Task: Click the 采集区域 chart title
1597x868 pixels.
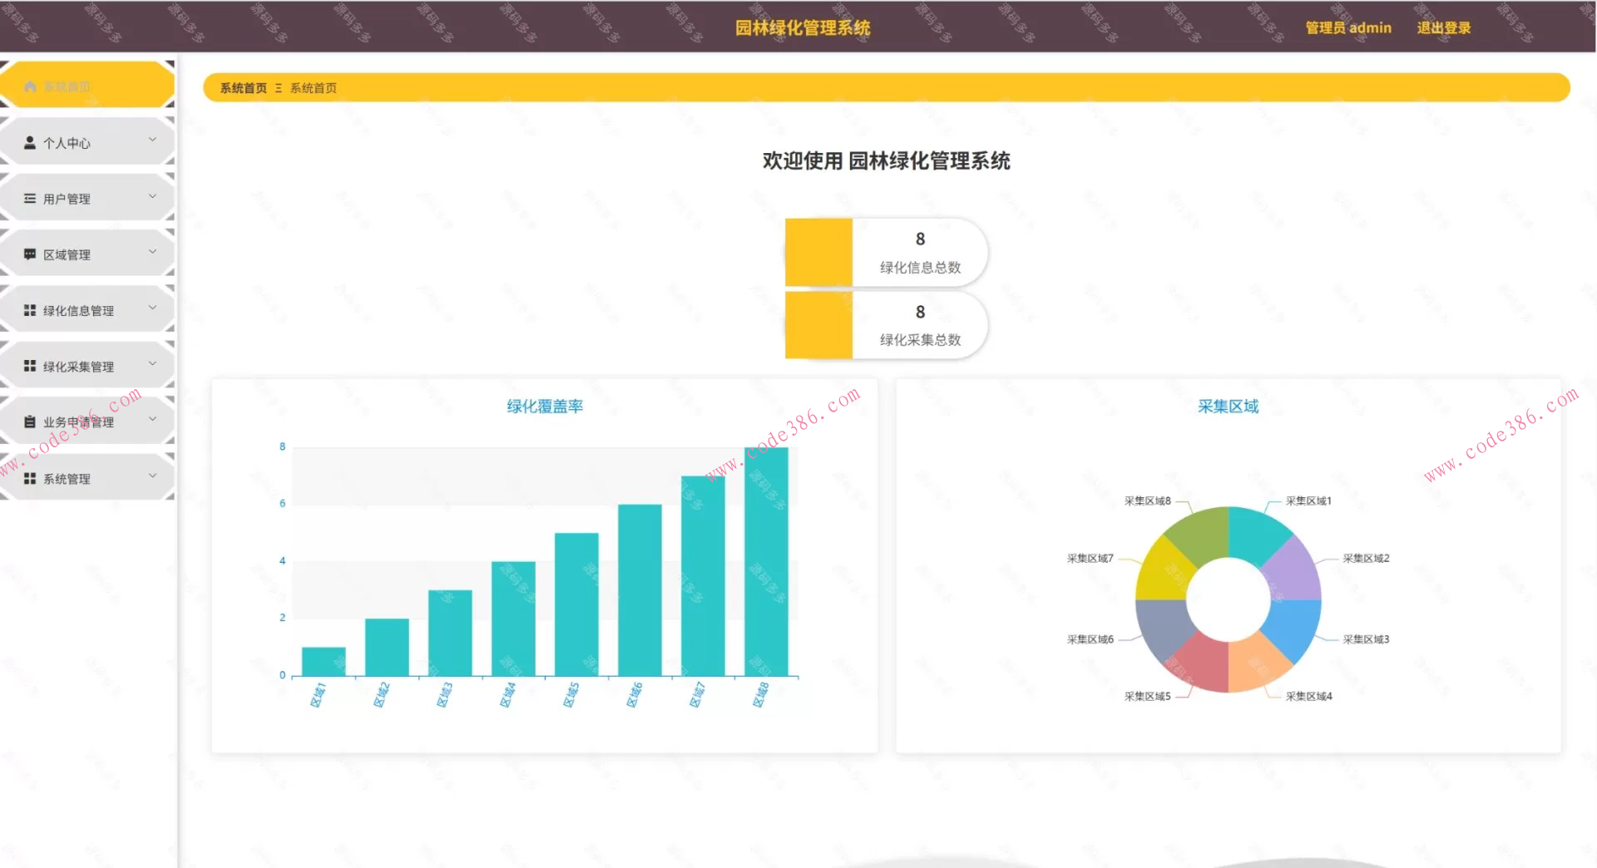Action: point(1228,407)
